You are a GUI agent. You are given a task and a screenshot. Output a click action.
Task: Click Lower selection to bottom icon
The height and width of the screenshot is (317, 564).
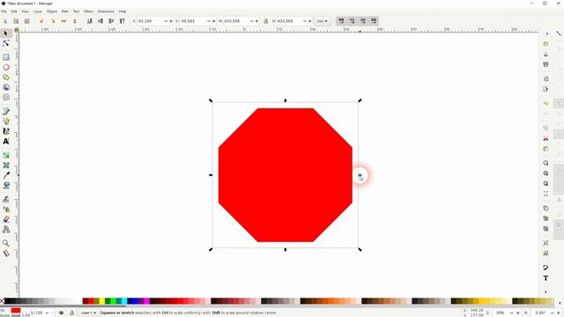pos(90,21)
